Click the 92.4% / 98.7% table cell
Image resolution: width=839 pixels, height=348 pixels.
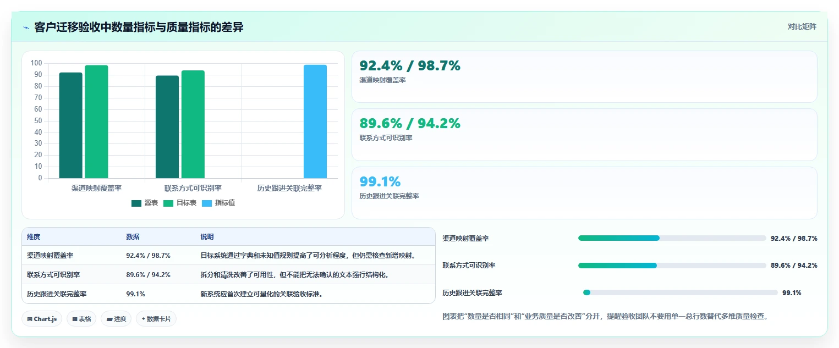148,256
